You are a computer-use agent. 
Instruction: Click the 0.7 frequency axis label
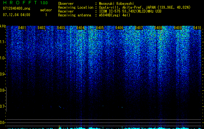(3, 106)
